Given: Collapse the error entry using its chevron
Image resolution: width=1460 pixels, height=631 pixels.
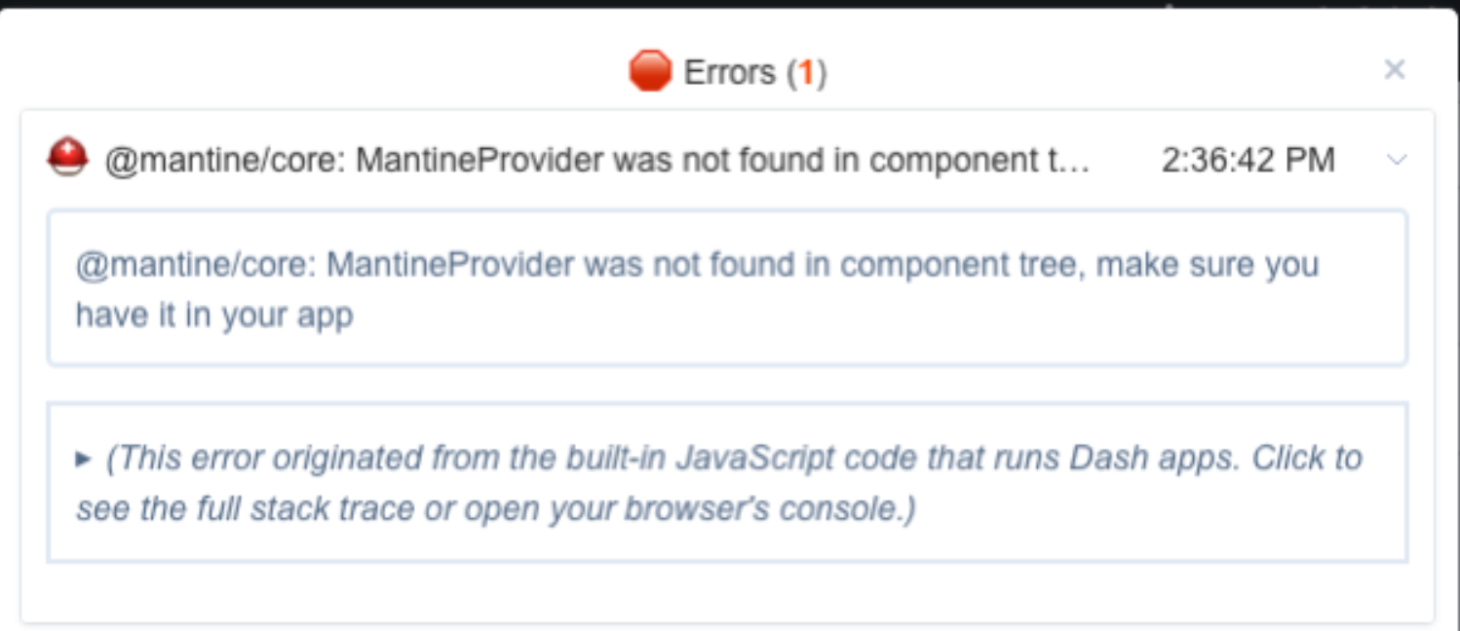Looking at the screenshot, I should tap(1397, 160).
